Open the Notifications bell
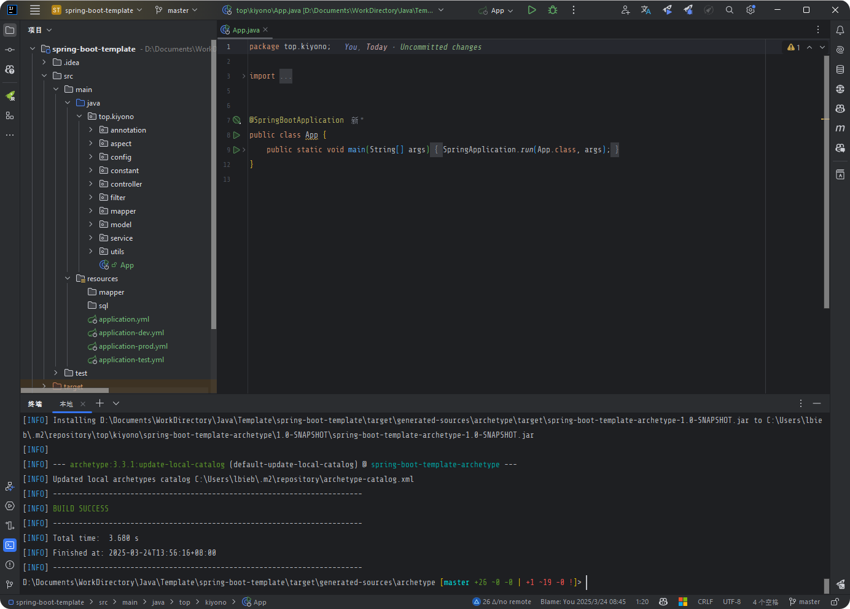The width and height of the screenshot is (850, 609). click(840, 30)
